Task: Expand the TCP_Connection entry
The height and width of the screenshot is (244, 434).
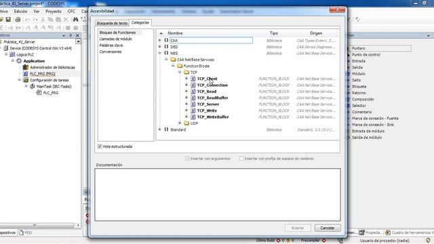Action: [186, 85]
